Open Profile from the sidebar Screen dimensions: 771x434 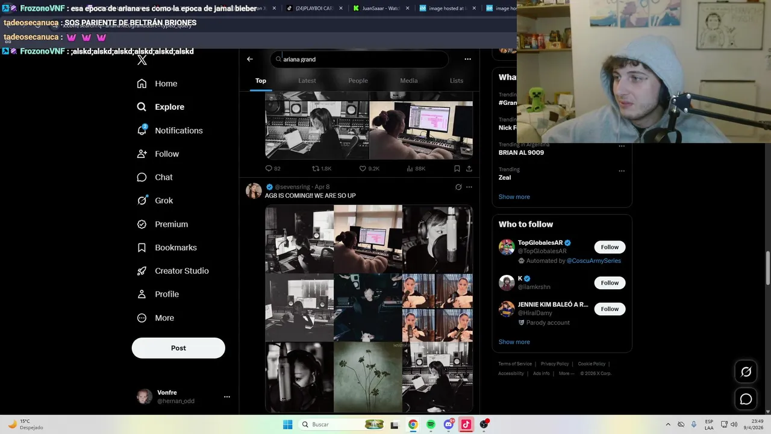click(x=158, y=294)
